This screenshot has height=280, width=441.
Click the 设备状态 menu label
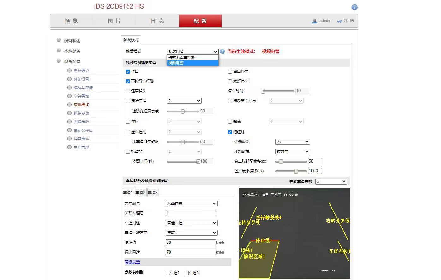coord(72,41)
